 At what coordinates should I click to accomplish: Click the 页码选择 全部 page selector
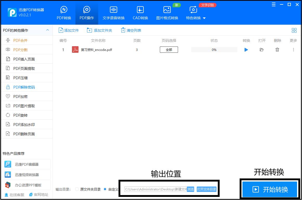pyautogui.click(x=169, y=49)
